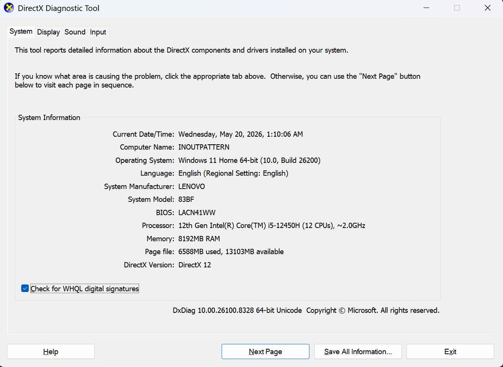Exit the diagnostic tool
Screen dimensions: 503x367
click(x=450, y=352)
